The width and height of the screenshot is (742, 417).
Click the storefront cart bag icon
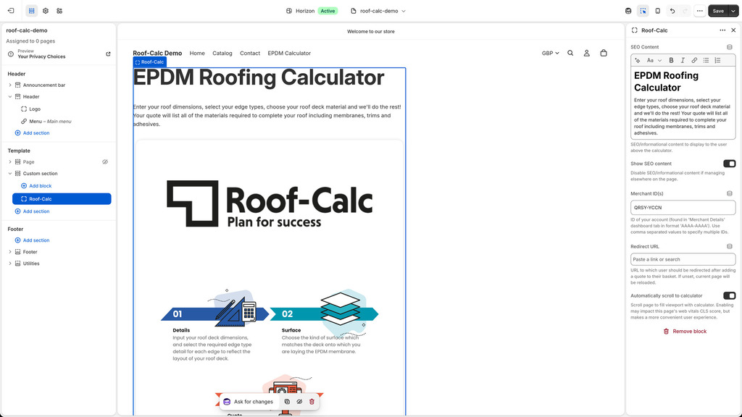[x=604, y=53]
